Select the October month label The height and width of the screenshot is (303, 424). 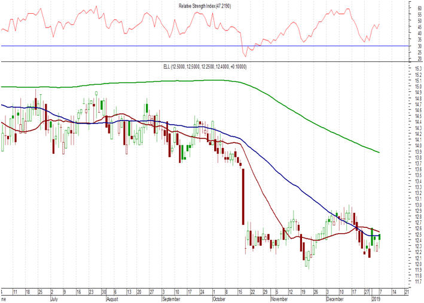(219, 299)
